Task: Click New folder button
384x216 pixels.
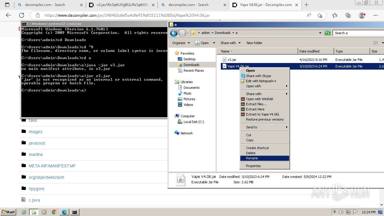Action: click(x=254, y=43)
